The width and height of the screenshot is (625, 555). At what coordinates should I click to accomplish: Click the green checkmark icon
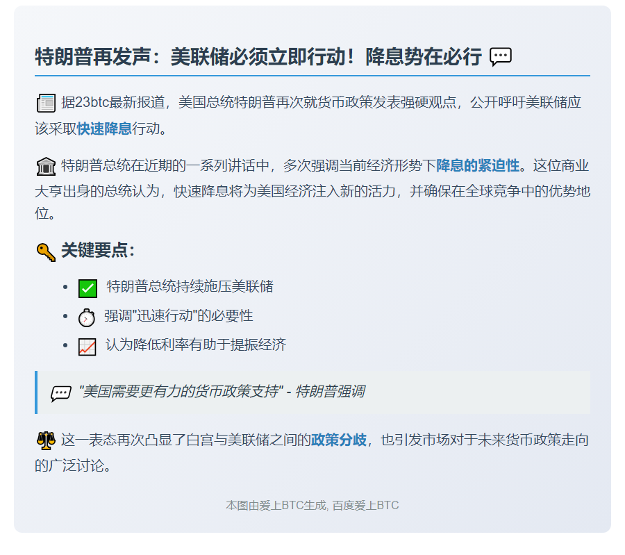pyautogui.click(x=87, y=288)
